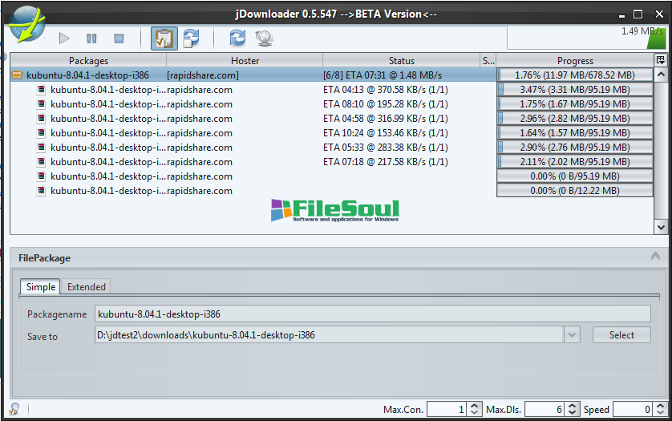Click the folder icon of kubuntu package

coord(17,75)
